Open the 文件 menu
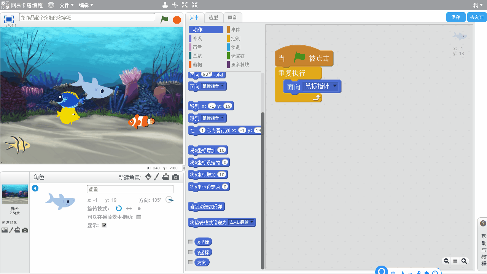487x274 pixels. (x=67, y=5)
